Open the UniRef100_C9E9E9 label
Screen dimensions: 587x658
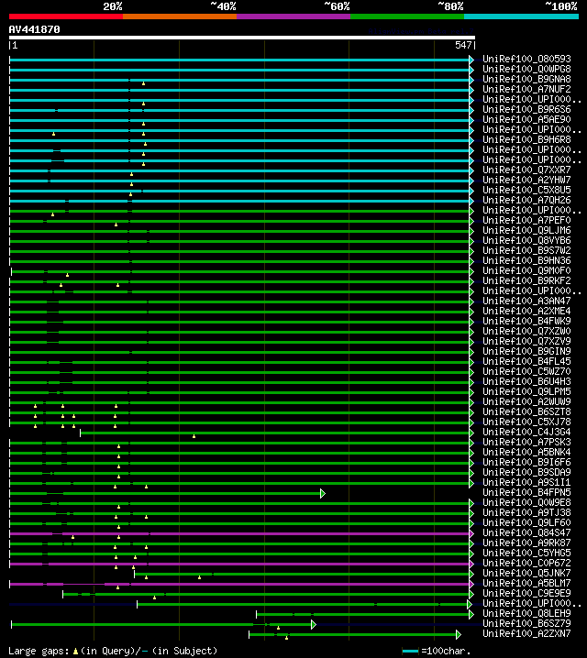(x=526, y=593)
